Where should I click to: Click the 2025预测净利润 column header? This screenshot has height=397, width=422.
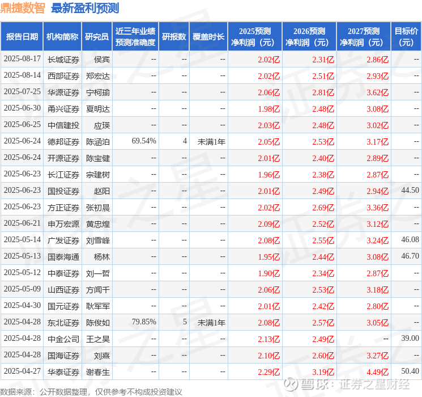coord(255,37)
